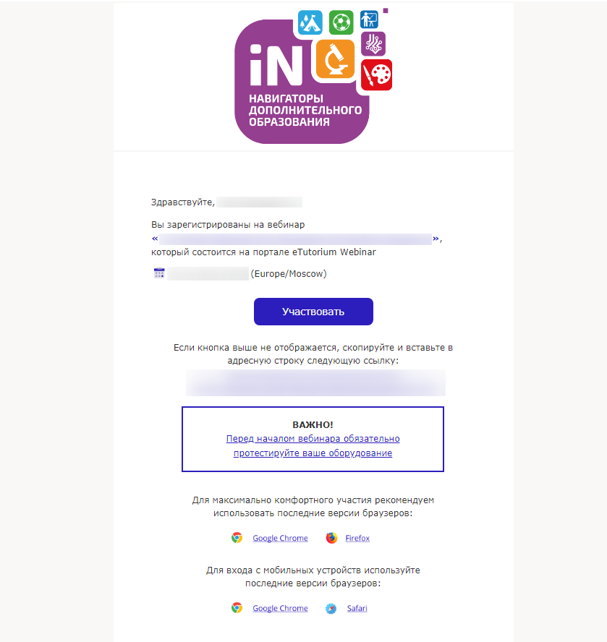
Task: Open the mobile Google Chrome link
Action: pos(280,609)
